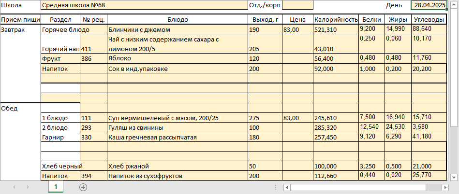Image resolution: width=459 pixels, height=194 pixels.
Task: Select recipe number 111 cell
Action: point(94,118)
